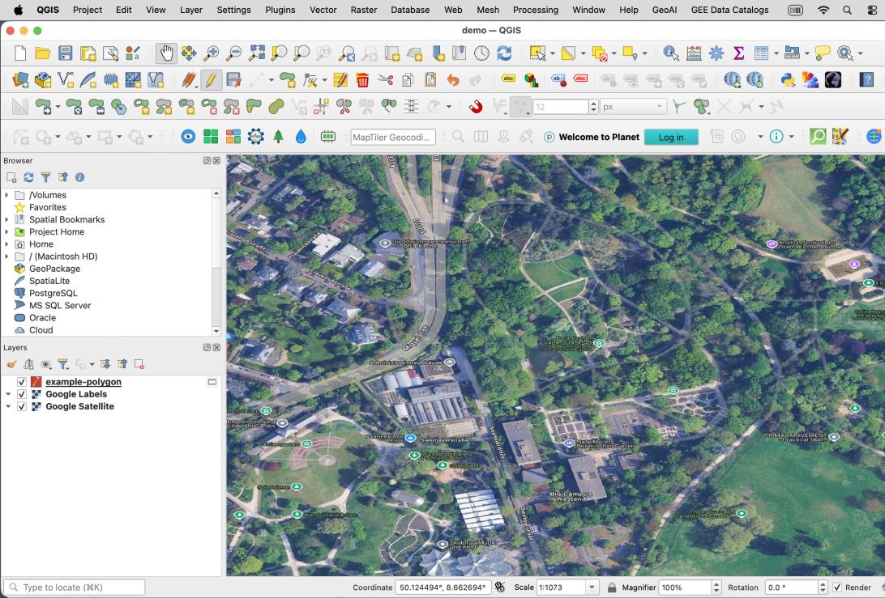885x598 pixels.
Task: Open the temporal controller clock icon
Action: click(481, 53)
